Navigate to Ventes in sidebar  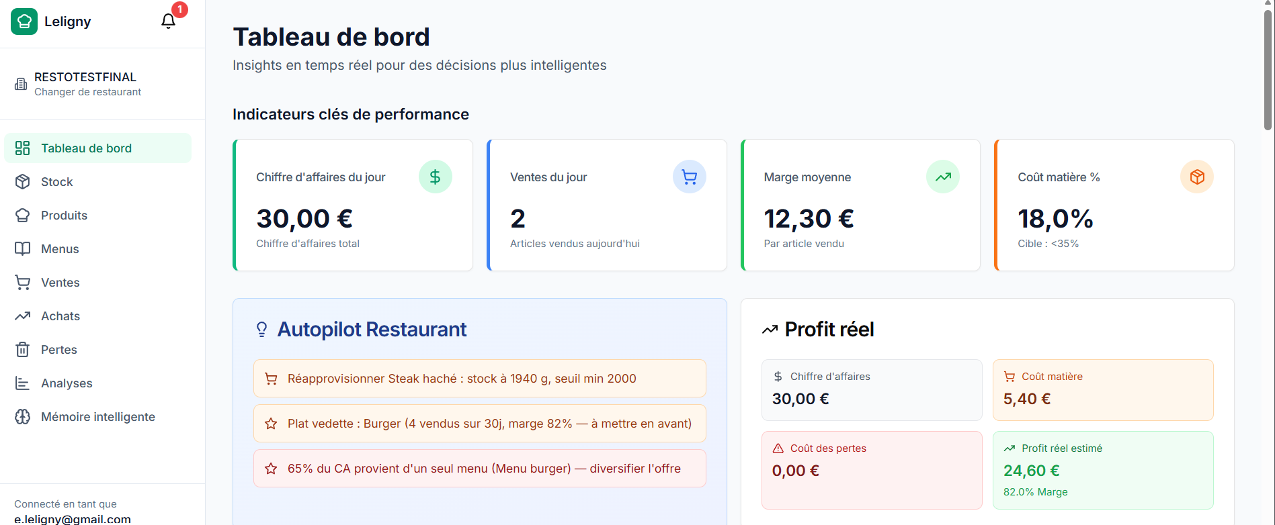(60, 283)
